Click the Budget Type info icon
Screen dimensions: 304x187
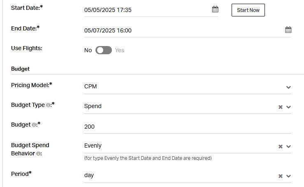point(48,105)
